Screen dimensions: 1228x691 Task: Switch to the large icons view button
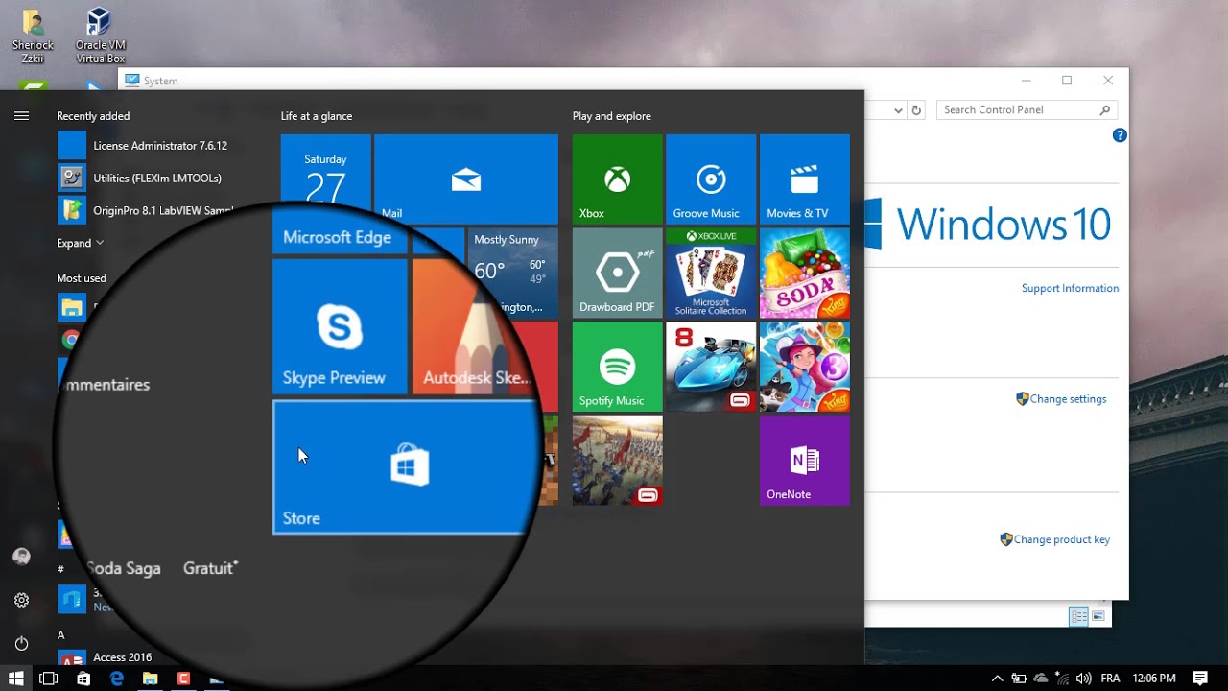(1098, 616)
